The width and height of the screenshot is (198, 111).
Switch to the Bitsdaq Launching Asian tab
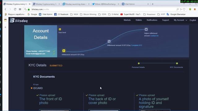(x=76, y=4)
